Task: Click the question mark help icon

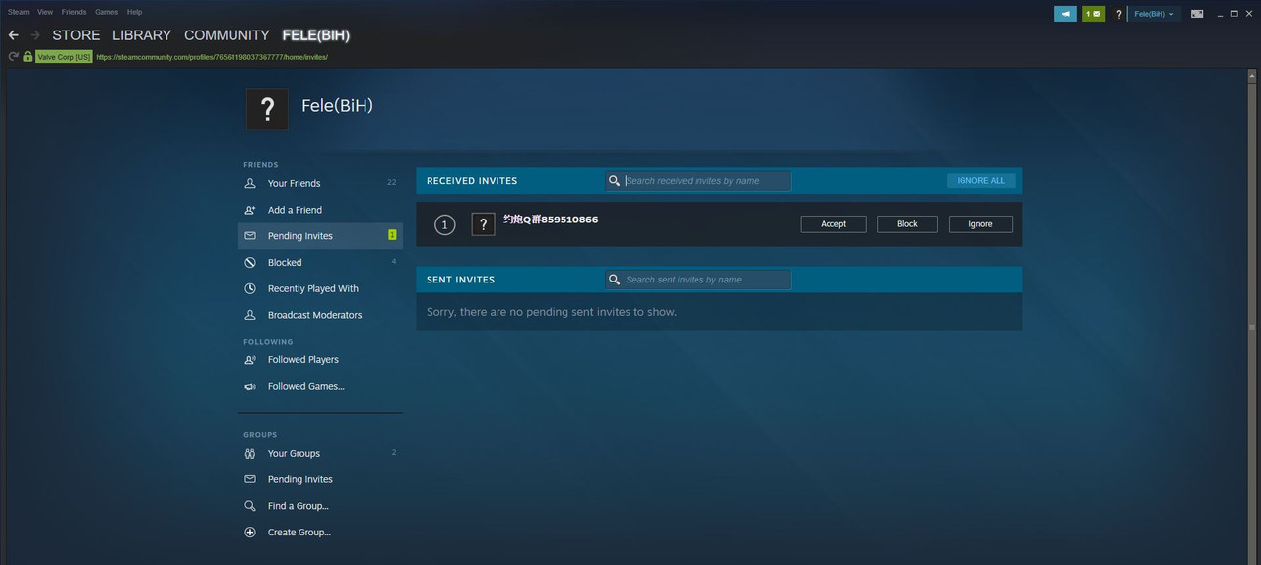Action: point(1119,14)
